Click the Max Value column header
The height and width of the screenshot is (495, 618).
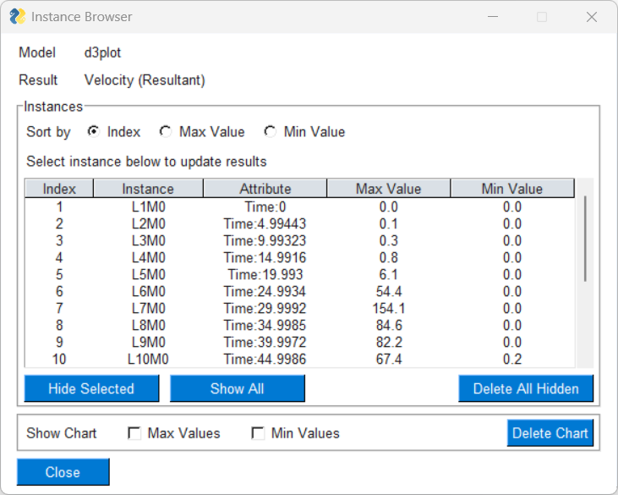pyautogui.click(x=388, y=189)
